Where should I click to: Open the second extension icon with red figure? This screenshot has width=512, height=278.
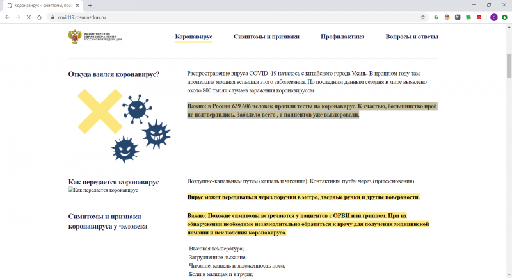447,17
